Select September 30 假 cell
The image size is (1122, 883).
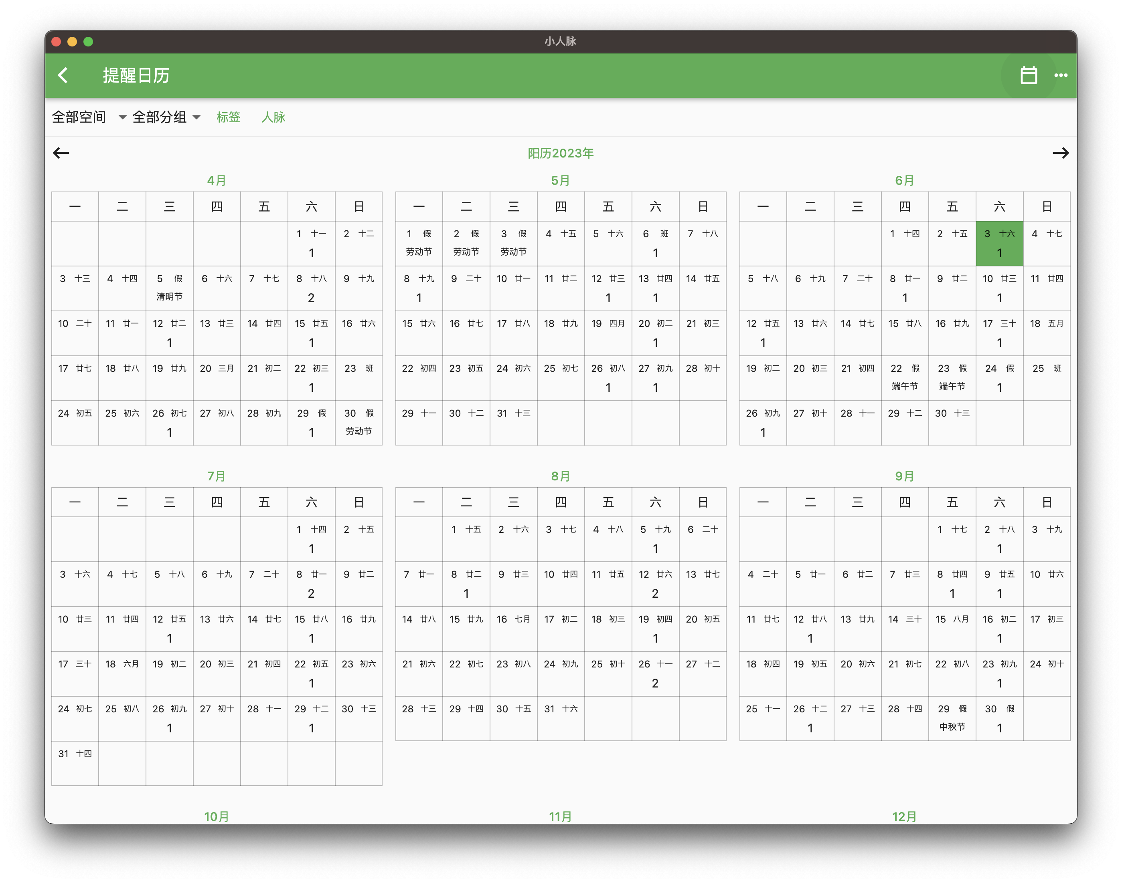(x=999, y=719)
